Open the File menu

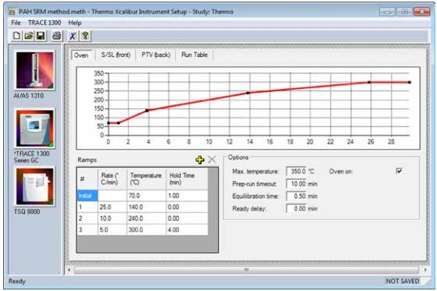(x=16, y=23)
